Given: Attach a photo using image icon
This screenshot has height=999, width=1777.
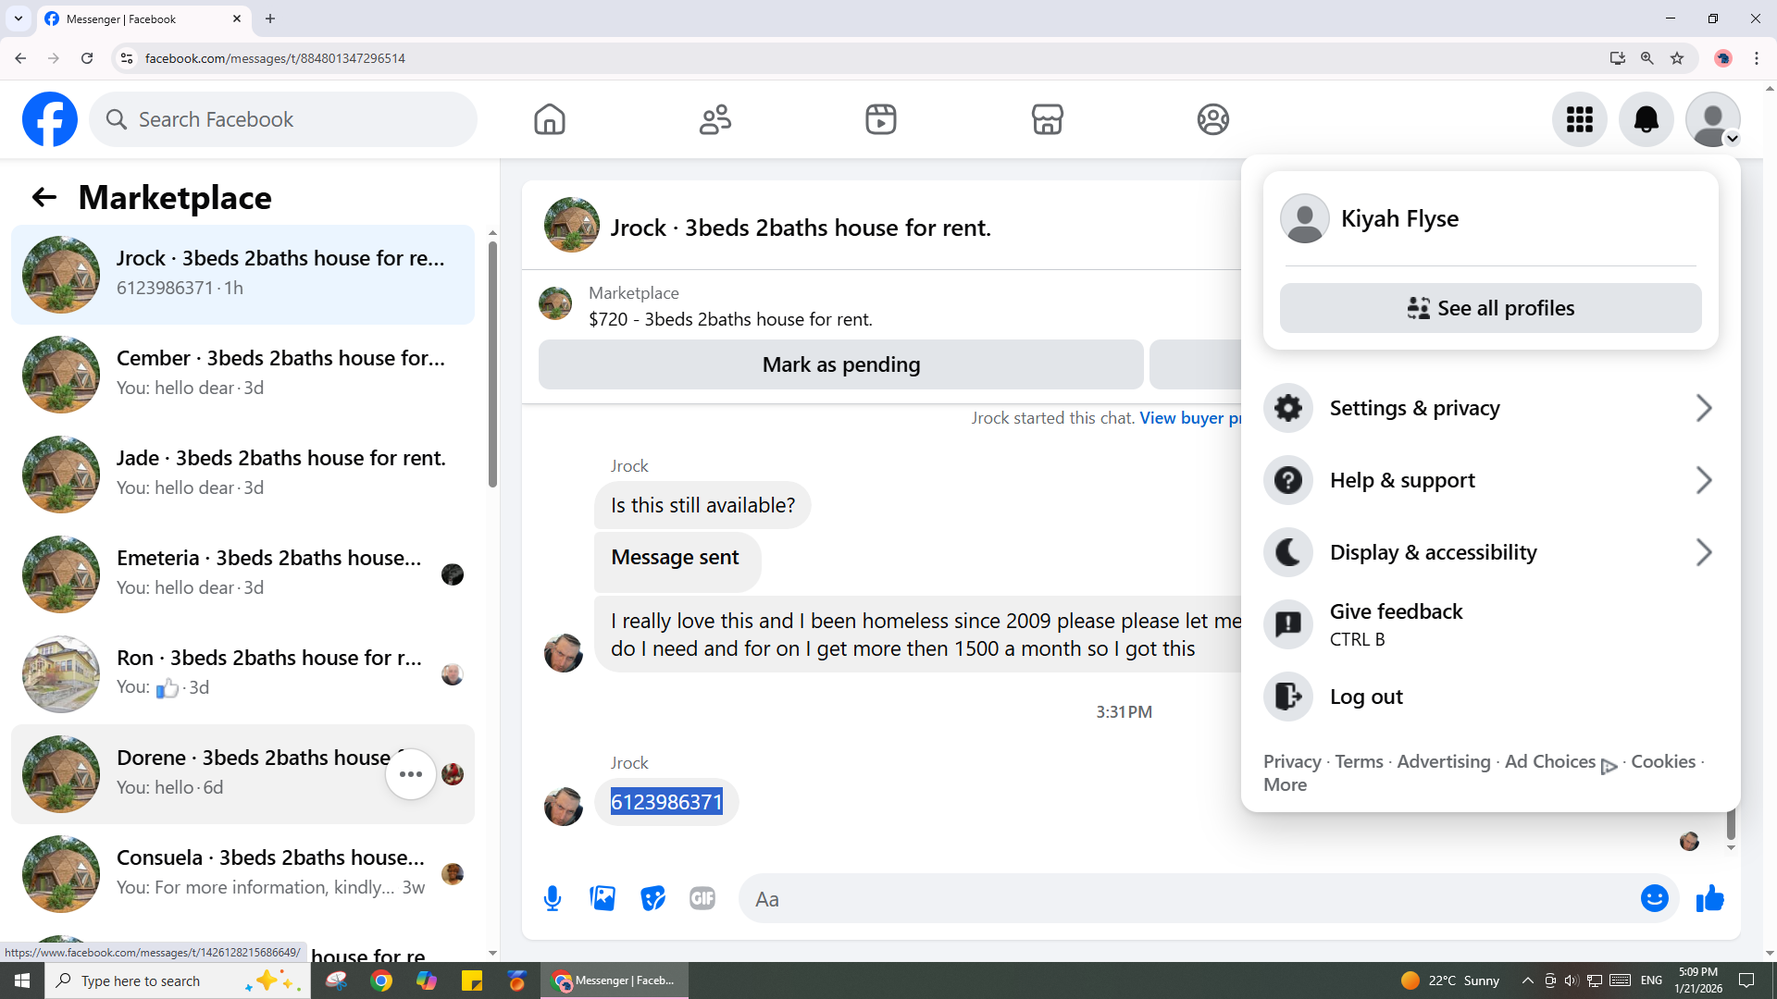Looking at the screenshot, I should 603,898.
